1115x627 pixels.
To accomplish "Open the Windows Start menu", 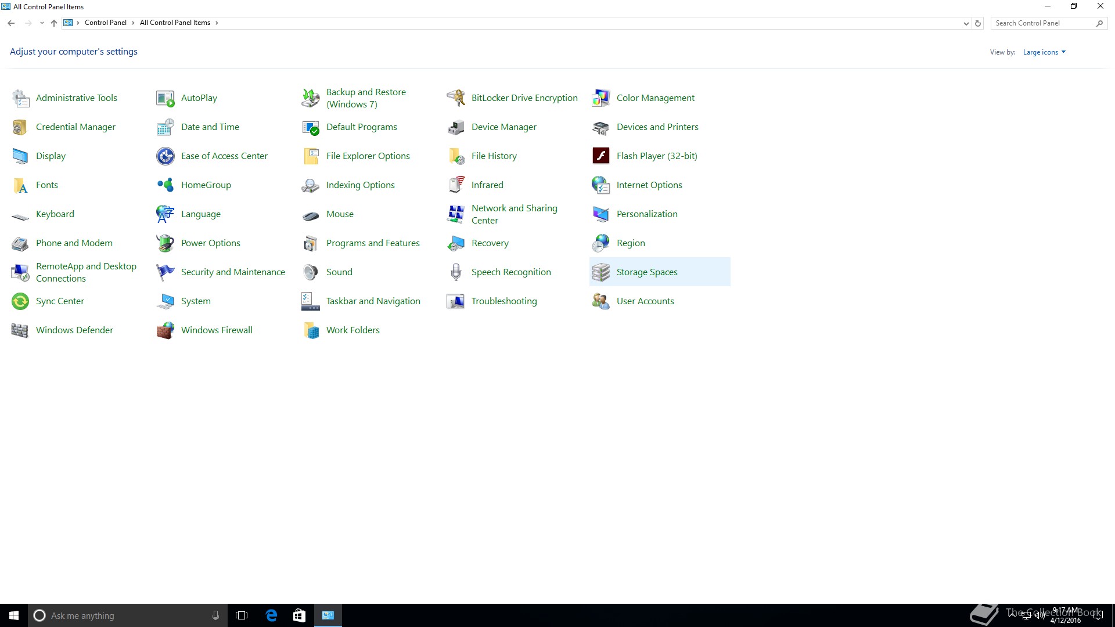I will coord(14,615).
